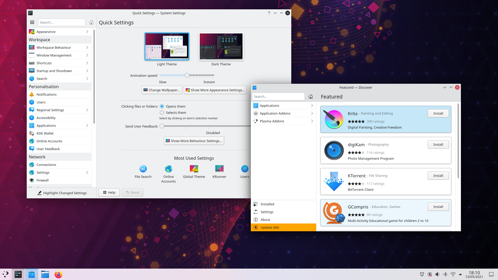This screenshot has height=280, width=498.
Task: Click Install button for Krita
Action: (438, 113)
